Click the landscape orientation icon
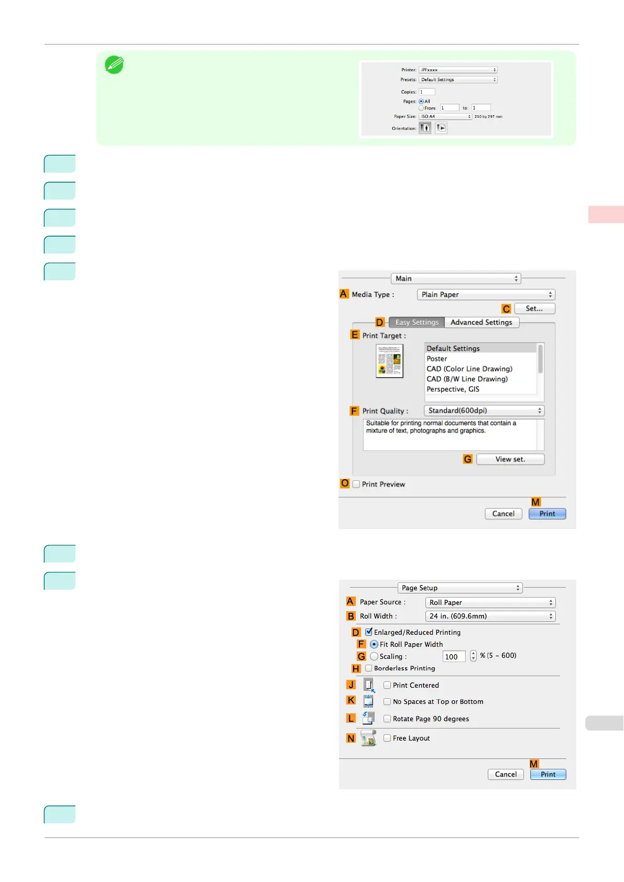 point(441,128)
